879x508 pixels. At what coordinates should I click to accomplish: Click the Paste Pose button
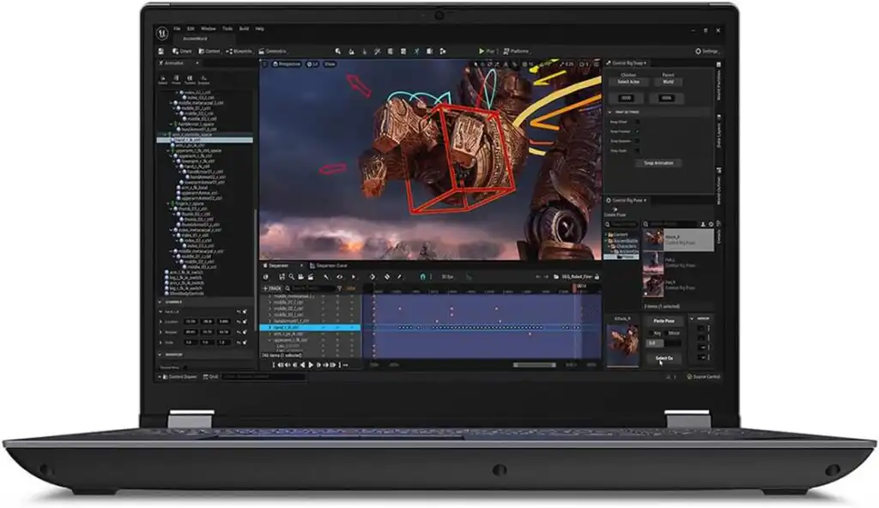[663, 321]
